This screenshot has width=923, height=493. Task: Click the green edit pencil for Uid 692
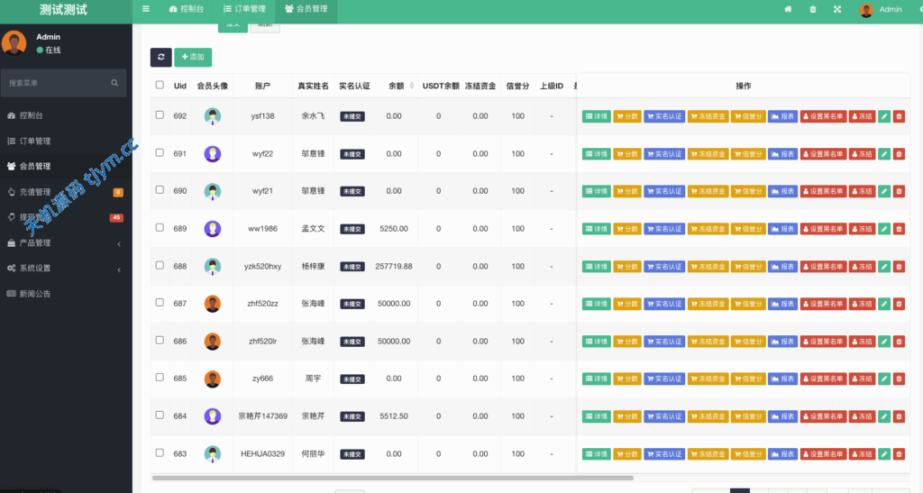pyautogui.click(x=883, y=116)
